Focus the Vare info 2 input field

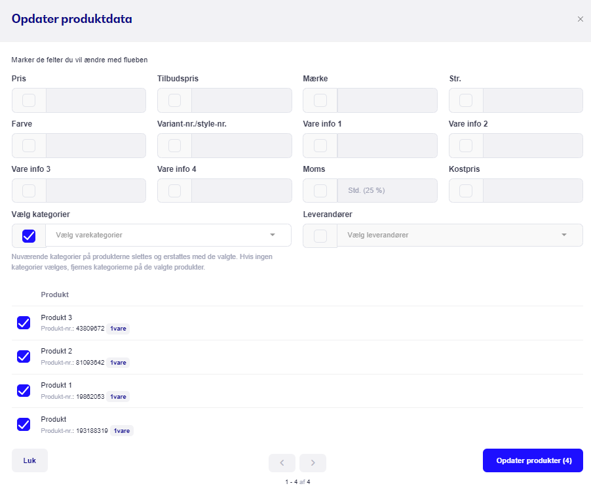[x=533, y=146]
